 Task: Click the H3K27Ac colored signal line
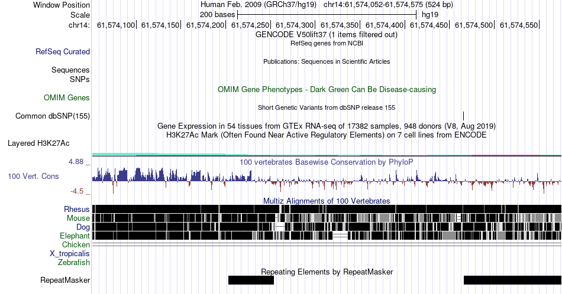point(327,155)
